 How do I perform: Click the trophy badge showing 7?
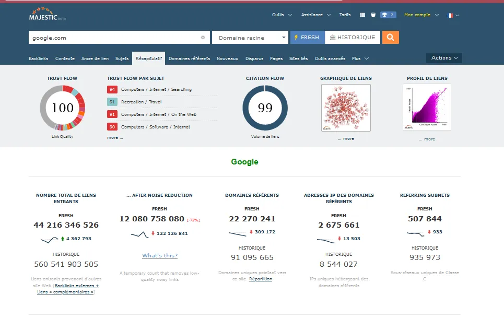pos(388,15)
